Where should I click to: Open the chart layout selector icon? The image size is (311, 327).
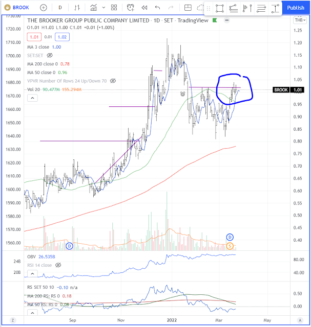[x=188, y=8]
